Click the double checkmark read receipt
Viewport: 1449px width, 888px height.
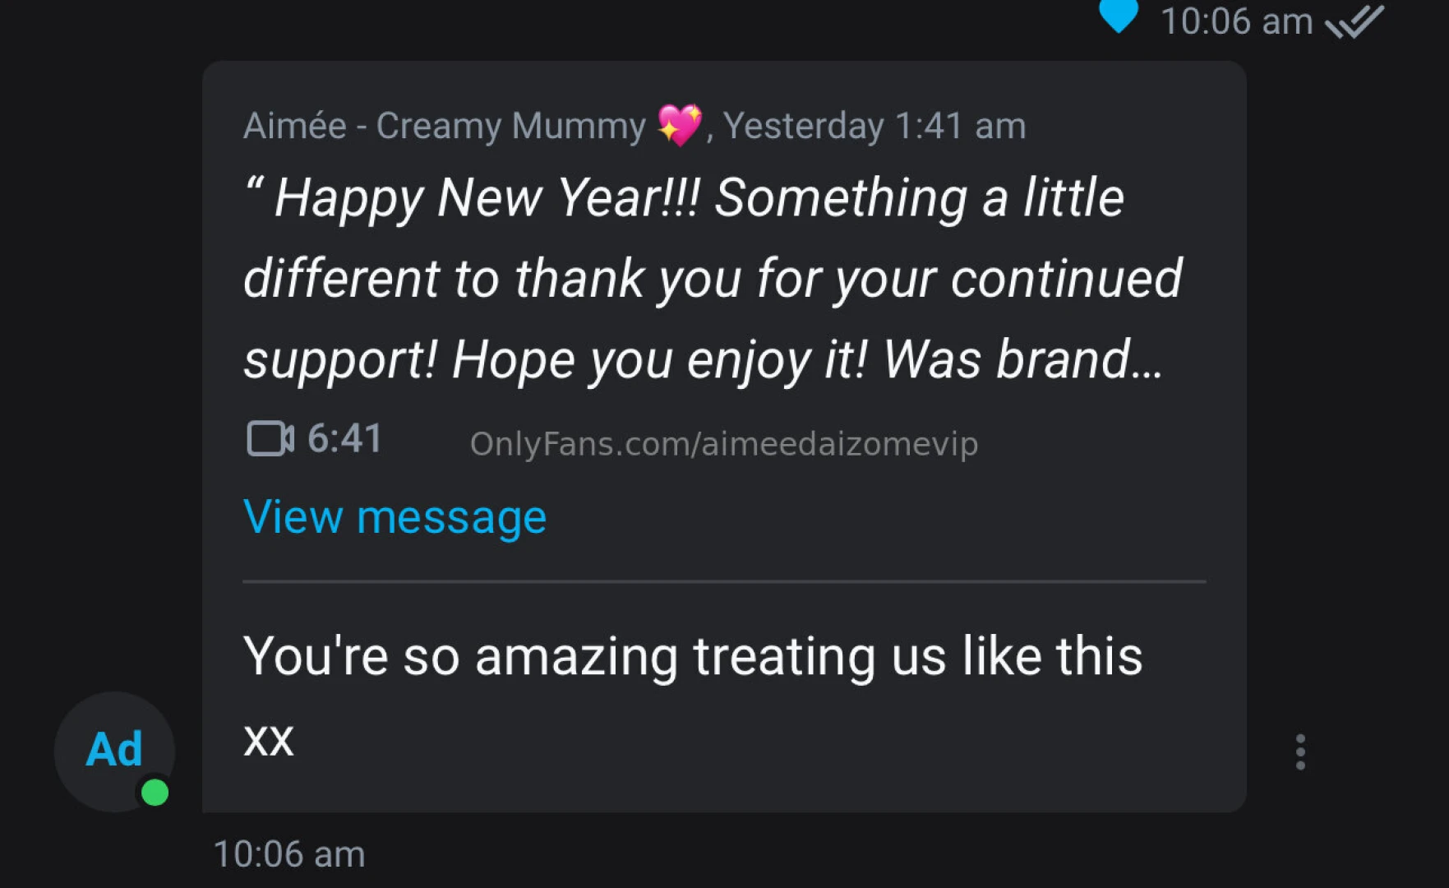[x=1354, y=21]
